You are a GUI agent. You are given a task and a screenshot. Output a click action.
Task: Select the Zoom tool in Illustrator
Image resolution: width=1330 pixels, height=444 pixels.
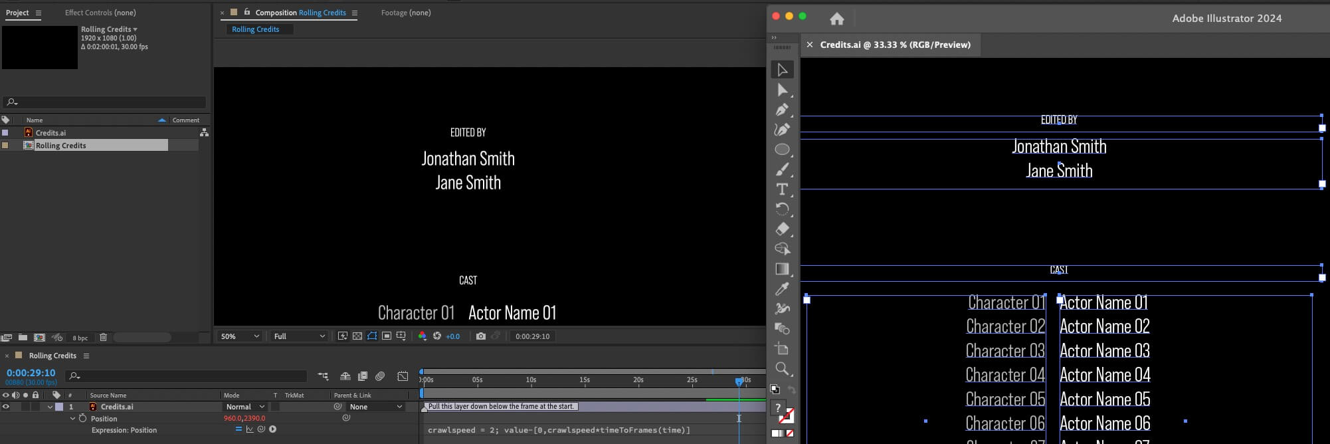pos(782,368)
